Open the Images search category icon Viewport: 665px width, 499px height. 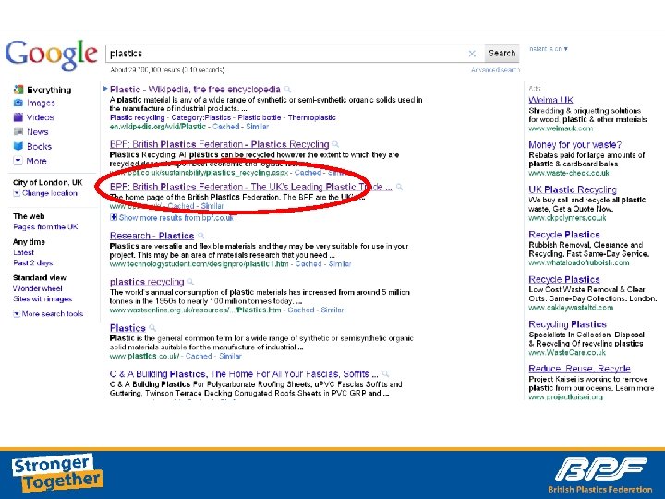(18, 103)
